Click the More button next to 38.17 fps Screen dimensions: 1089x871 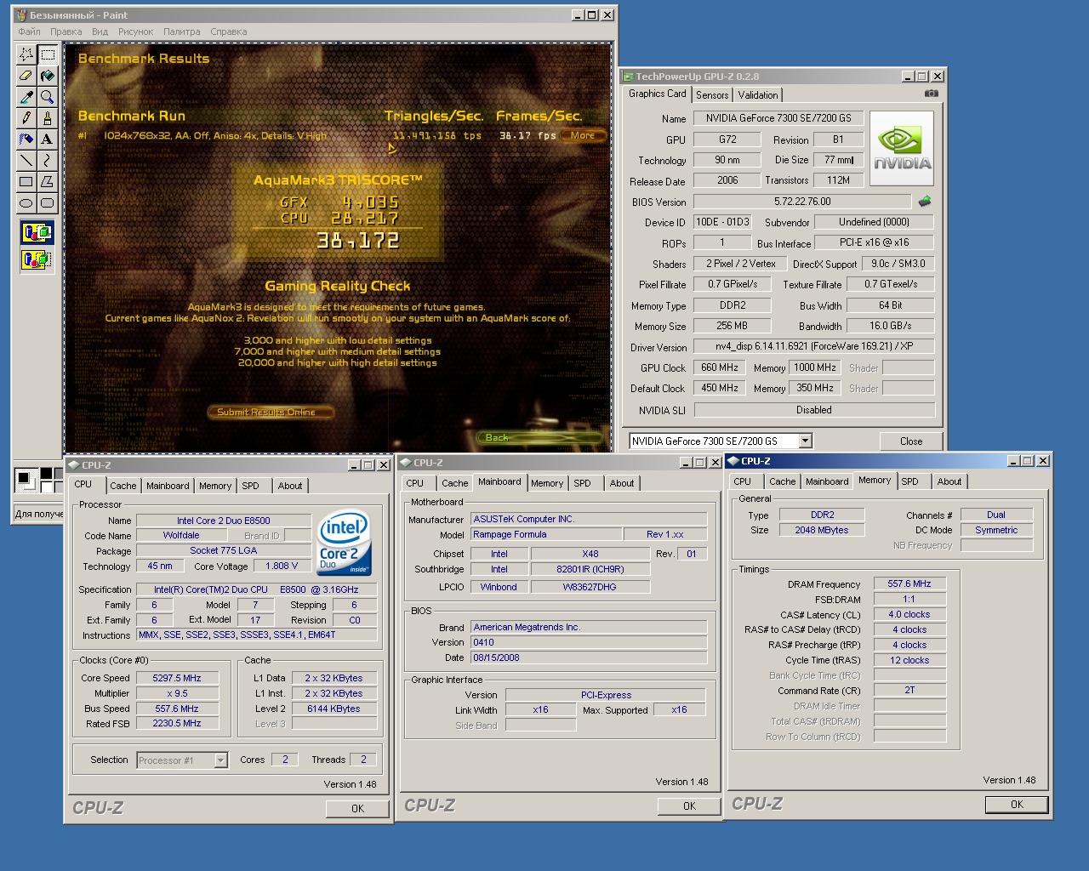coord(583,135)
